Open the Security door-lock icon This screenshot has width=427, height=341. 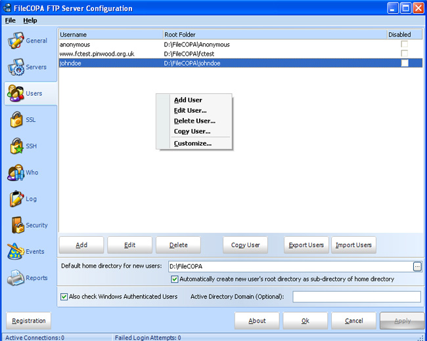18,225
